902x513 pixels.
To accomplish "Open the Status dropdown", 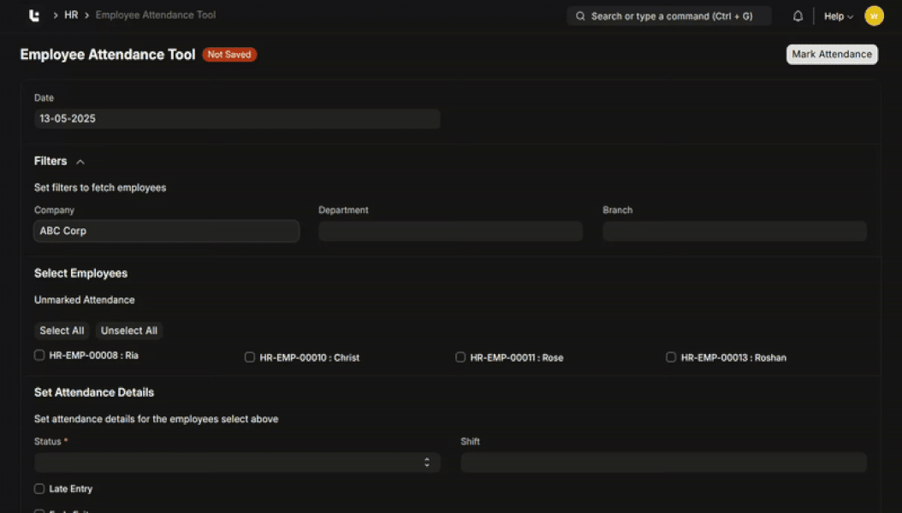I will click(x=237, y=463).
